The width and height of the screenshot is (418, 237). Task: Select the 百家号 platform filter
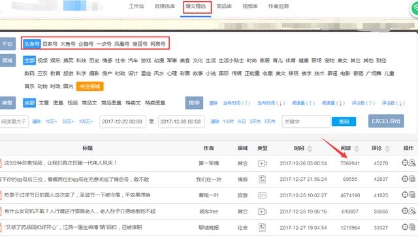[50, 44]
